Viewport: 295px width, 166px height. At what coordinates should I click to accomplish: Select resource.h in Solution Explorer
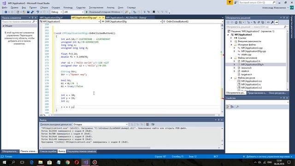point(246,68)
